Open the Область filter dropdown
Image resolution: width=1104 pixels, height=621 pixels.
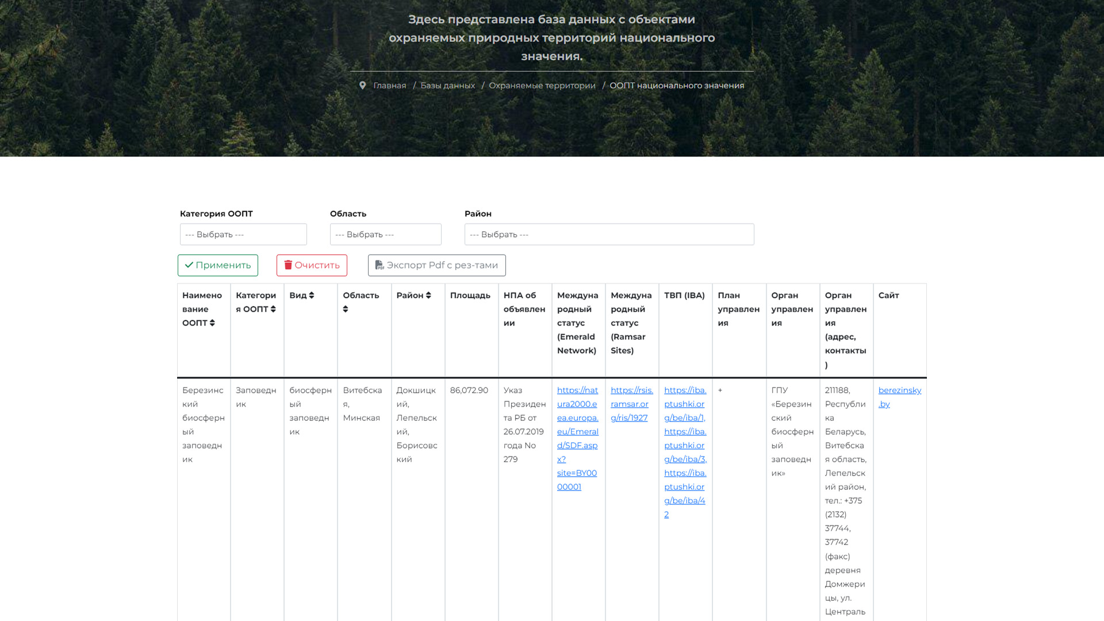point(385,235)
